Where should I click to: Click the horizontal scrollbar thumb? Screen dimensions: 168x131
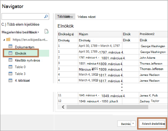coord(107,107)
